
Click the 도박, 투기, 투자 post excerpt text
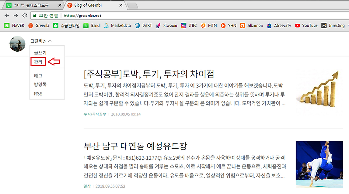point(185,95)
